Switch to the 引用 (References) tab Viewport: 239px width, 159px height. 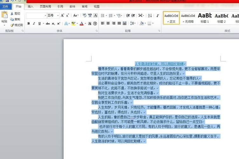click(60, 7)
